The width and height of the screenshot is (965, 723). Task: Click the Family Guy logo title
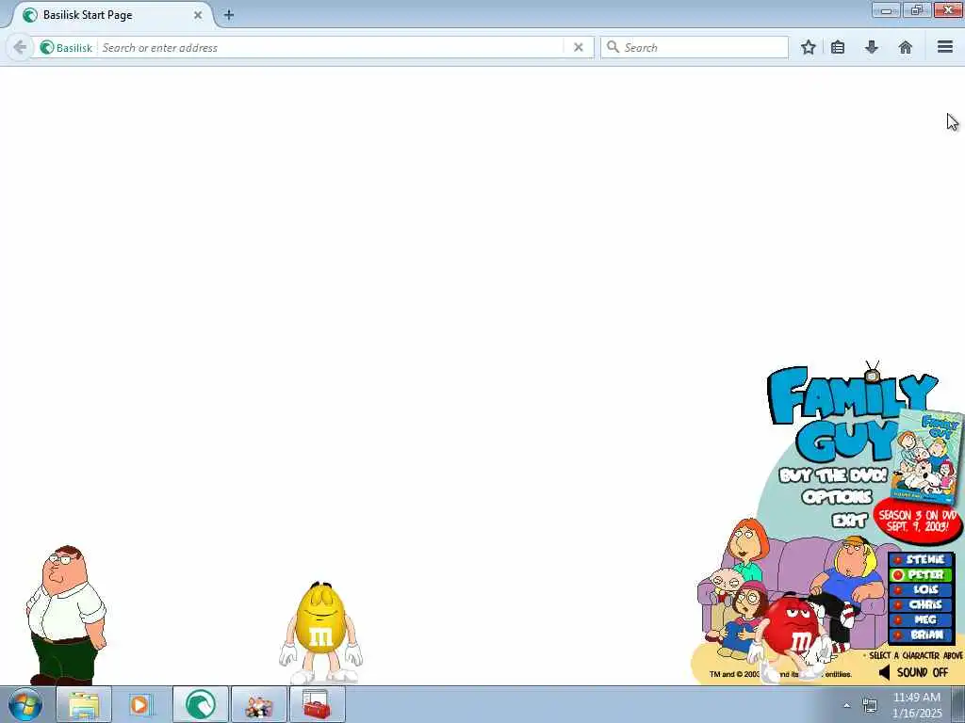(852, 413)
